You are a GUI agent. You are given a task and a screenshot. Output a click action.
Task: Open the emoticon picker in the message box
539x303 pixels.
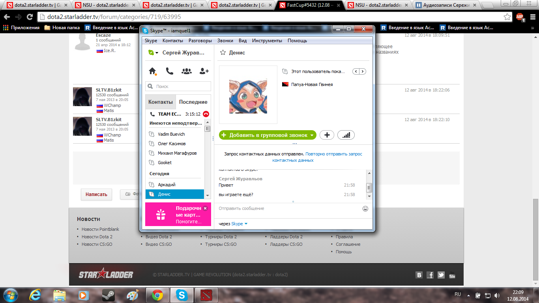click(x=365, y=209)
